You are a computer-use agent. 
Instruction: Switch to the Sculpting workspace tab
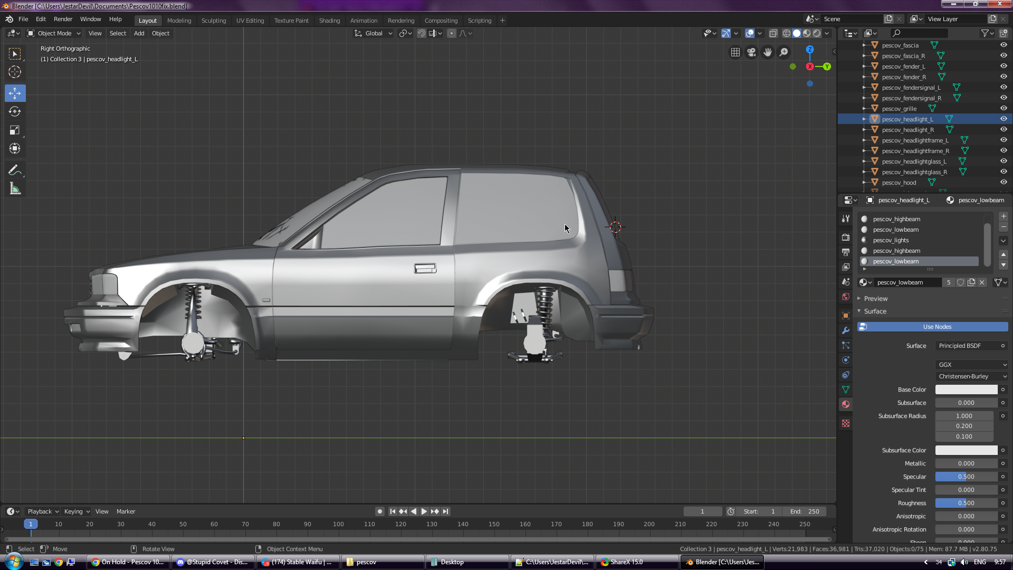point(213,21)
